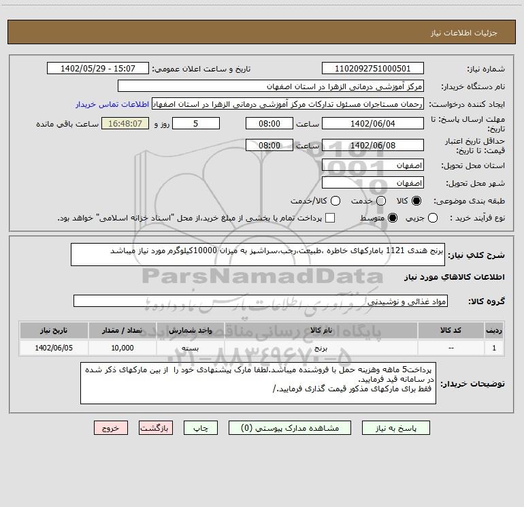Click the توضیحات خریدار: label

472,384
